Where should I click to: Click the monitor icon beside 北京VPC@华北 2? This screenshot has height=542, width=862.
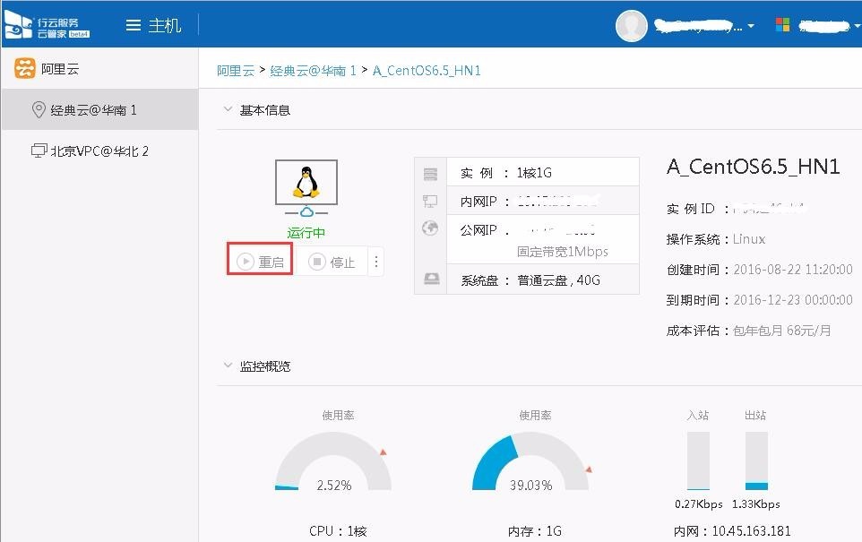(x=39, y=151)
